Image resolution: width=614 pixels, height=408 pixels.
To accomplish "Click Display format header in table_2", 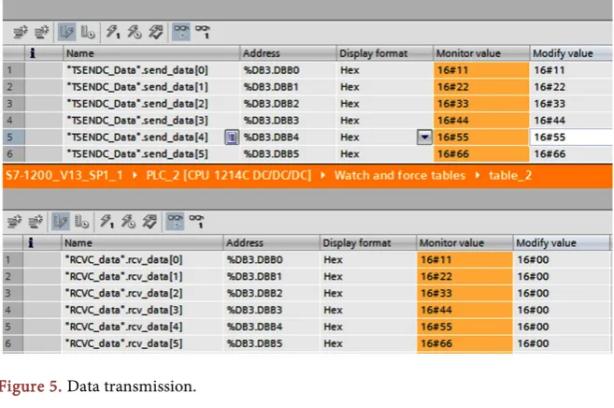I will [x=368, y=242].
